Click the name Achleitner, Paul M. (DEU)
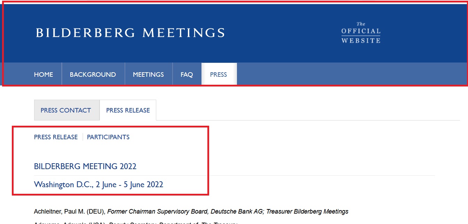 coord(70,211)
